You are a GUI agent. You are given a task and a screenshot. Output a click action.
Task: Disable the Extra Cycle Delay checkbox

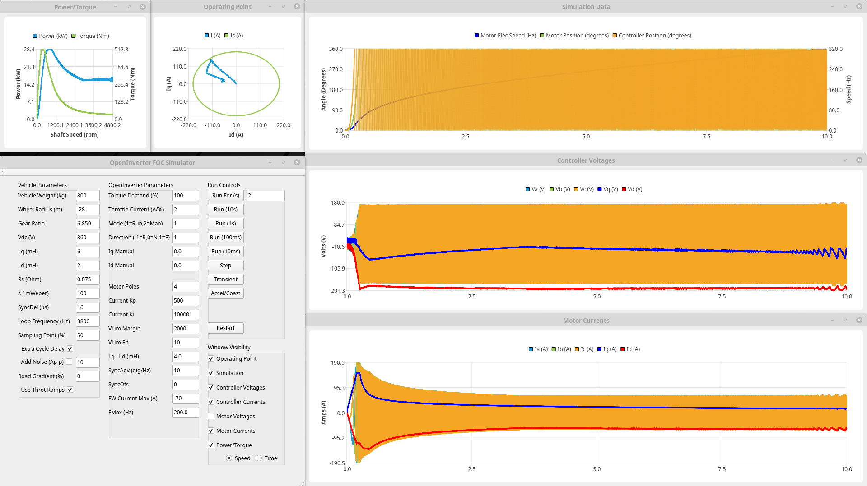click(x=70, y=348)
